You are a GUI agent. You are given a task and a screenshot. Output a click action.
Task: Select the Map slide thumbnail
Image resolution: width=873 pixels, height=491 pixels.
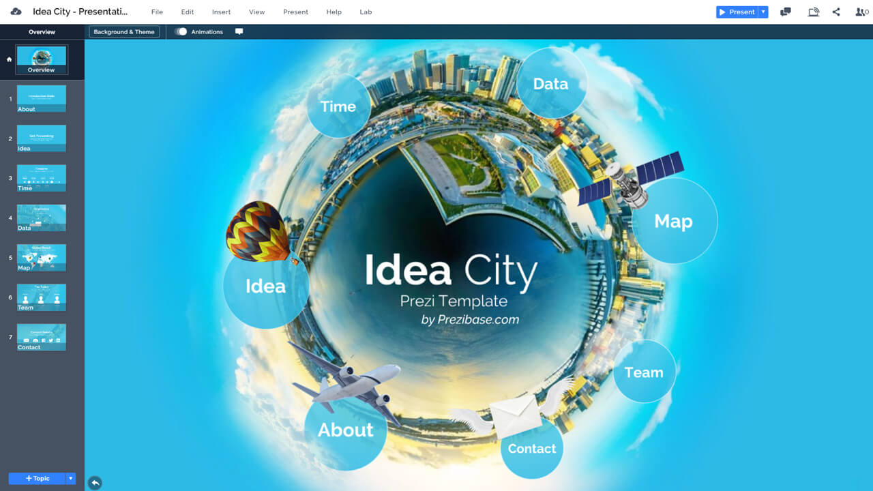coord(42,257)
